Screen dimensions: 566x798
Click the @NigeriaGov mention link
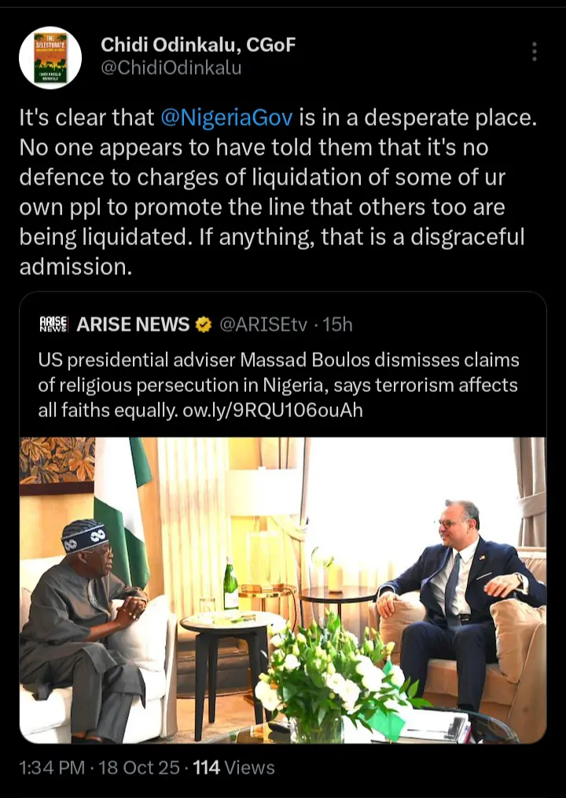226,118
